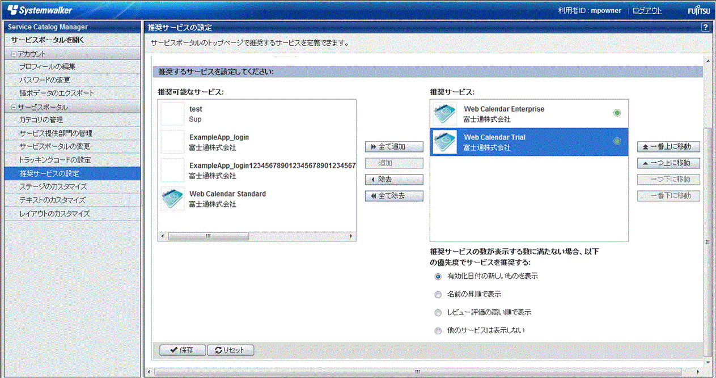The height and width of the screenshot is (378, 716).
Task: Click the Fujitsu logo
Action: point(698,11)
